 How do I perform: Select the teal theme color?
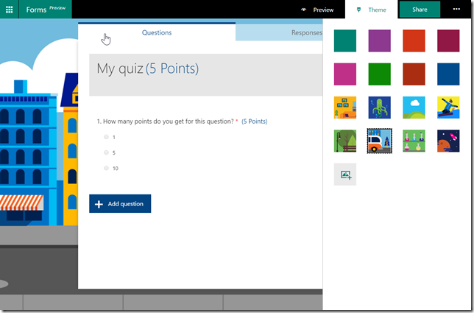(345, 41)
